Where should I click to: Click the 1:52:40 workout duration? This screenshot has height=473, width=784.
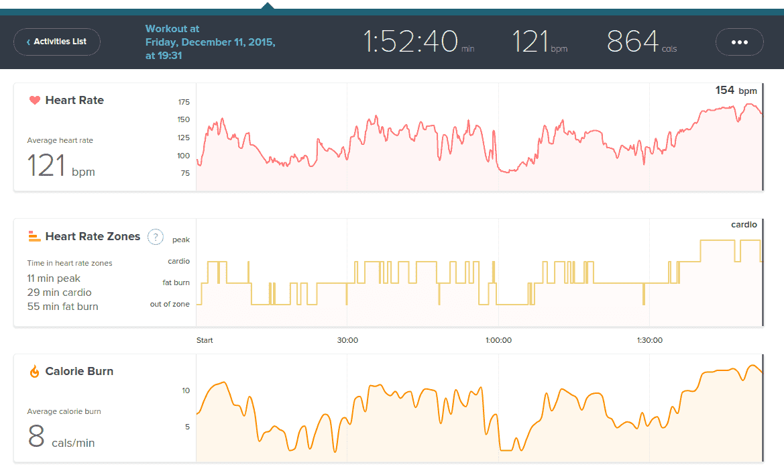tap(410, 42)
